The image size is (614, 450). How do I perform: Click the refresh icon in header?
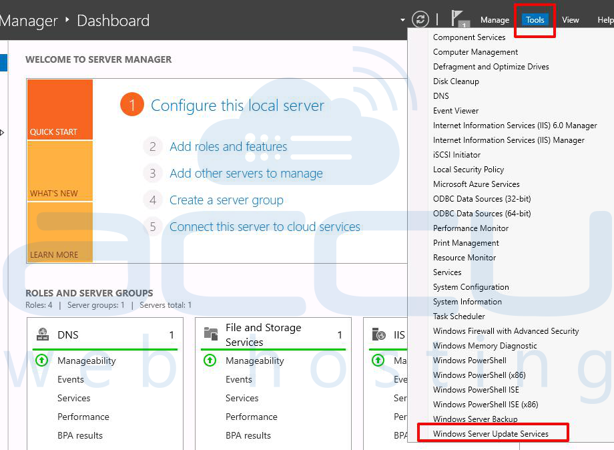tap(420, 19)
